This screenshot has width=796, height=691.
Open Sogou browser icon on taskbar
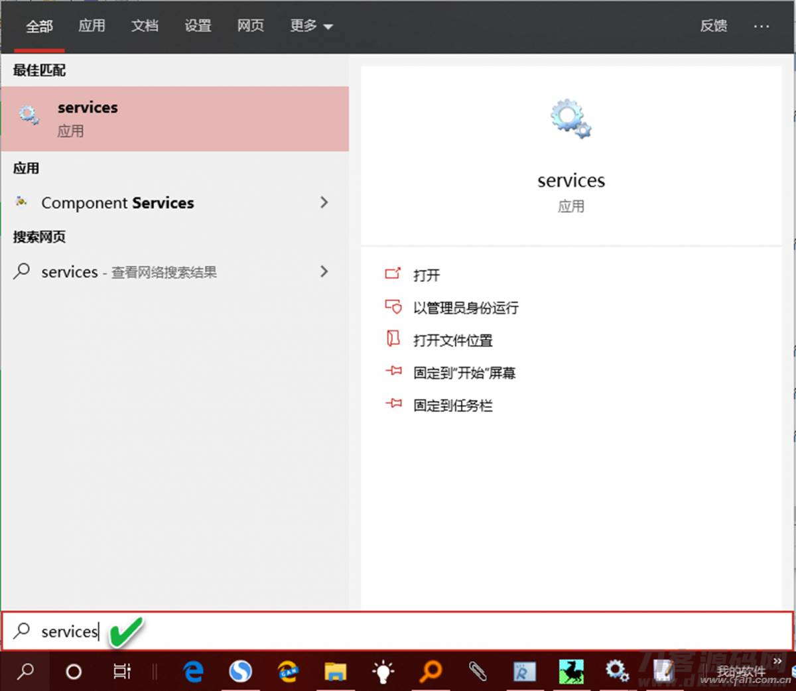click(x=240, y=671)
